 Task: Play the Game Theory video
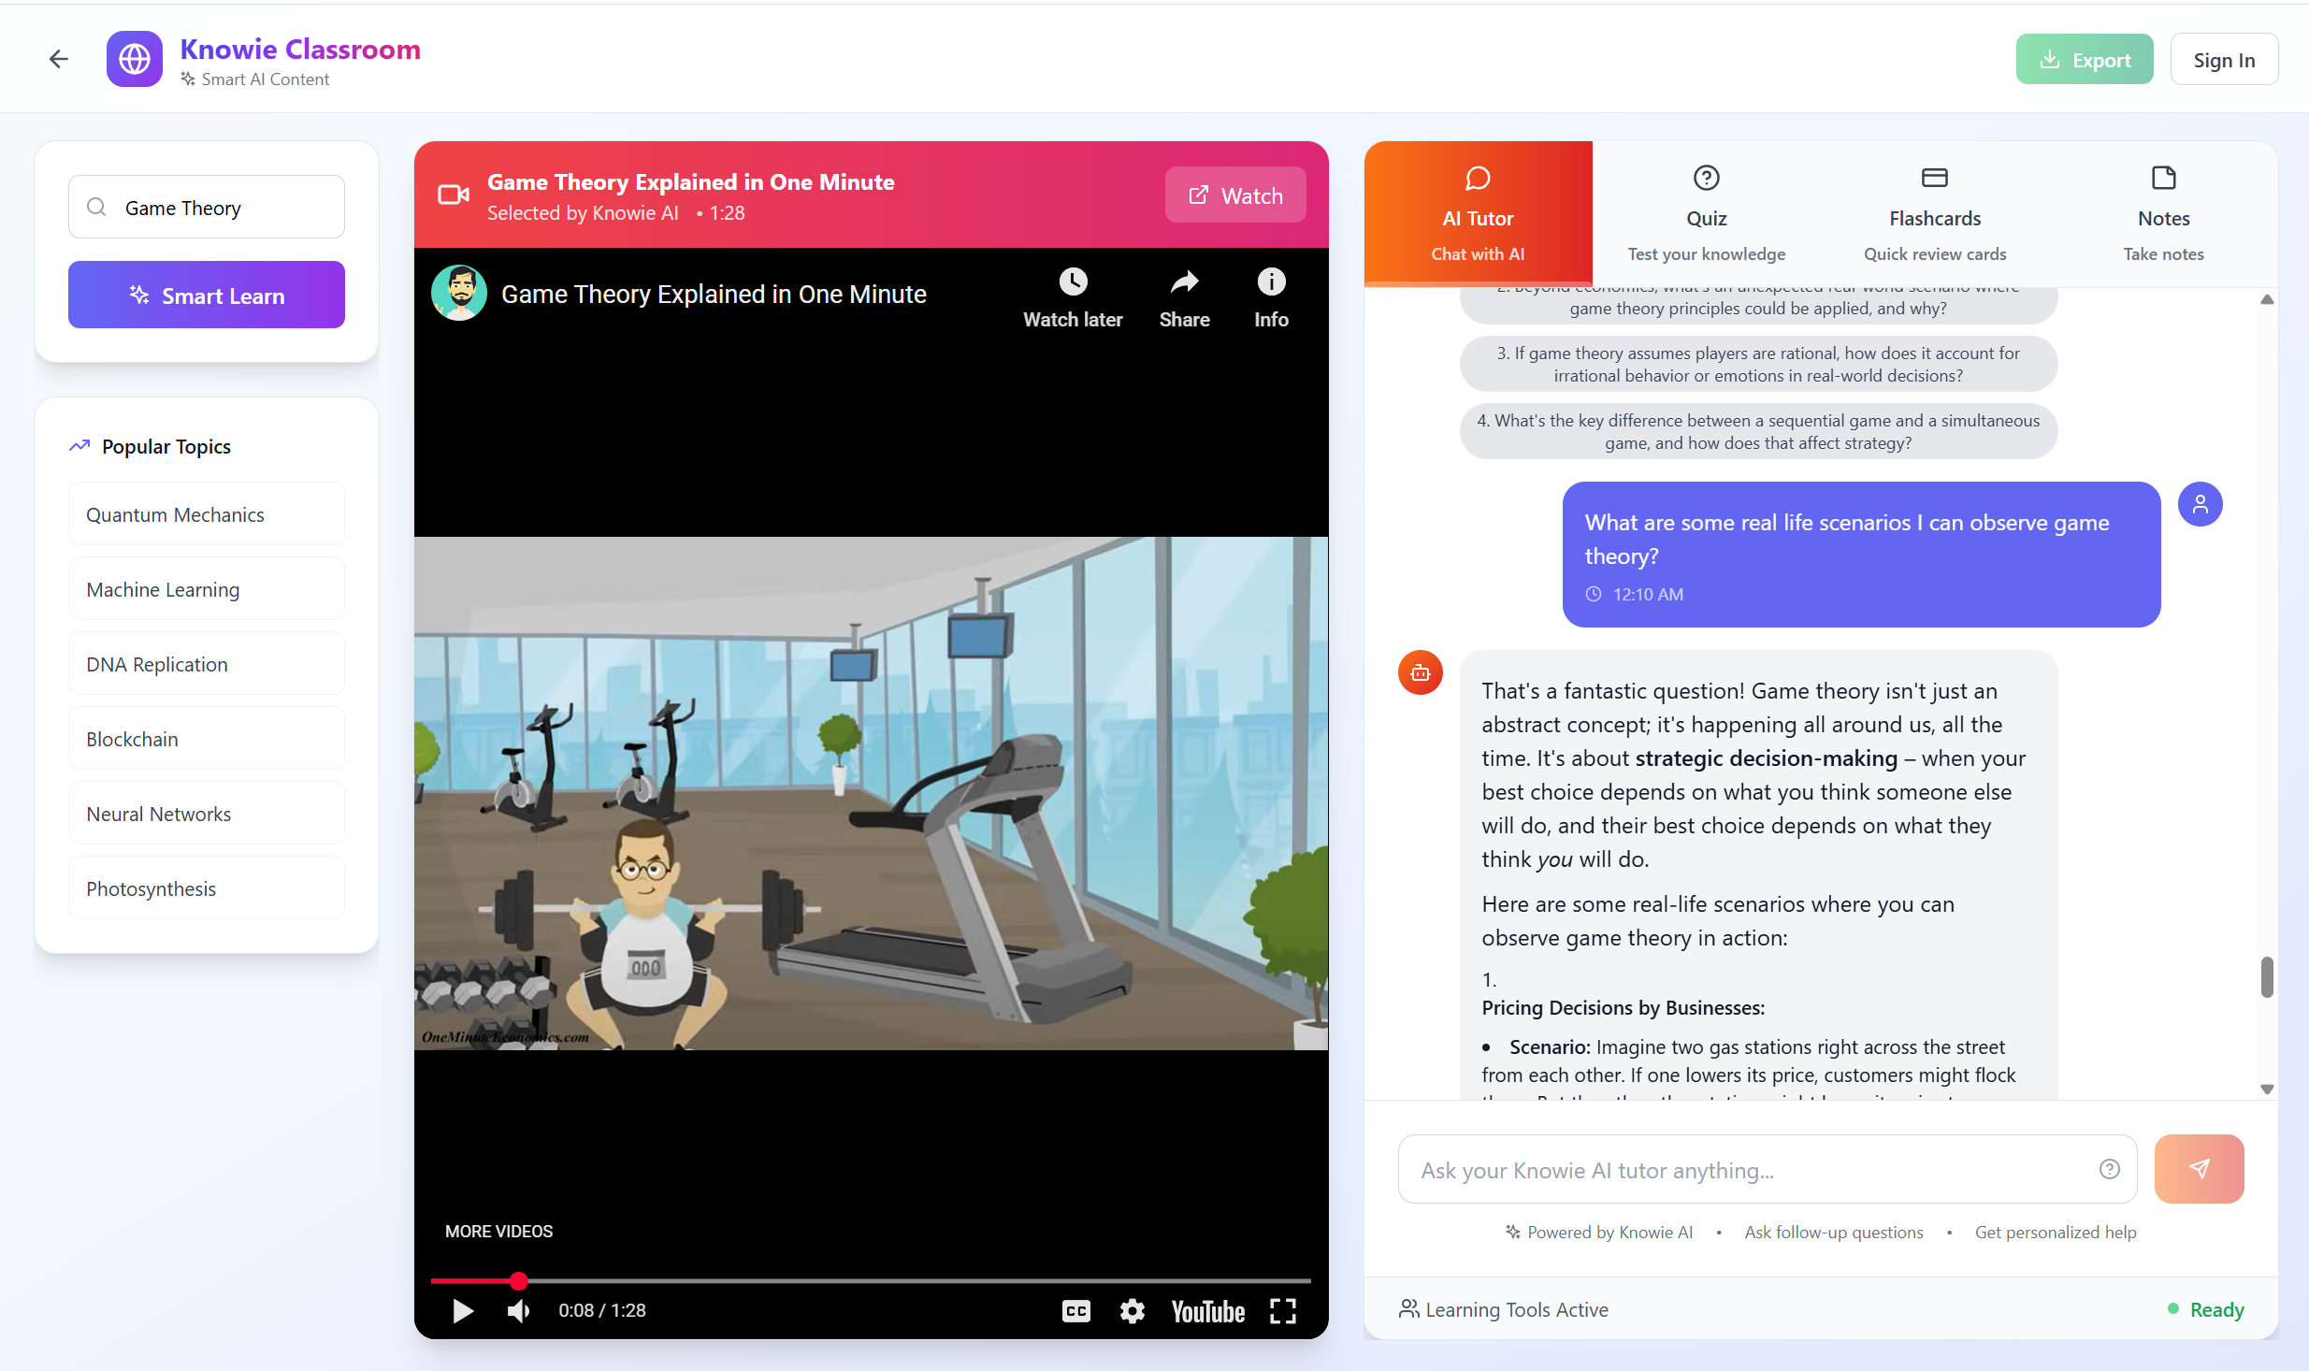pos(463,1310)
